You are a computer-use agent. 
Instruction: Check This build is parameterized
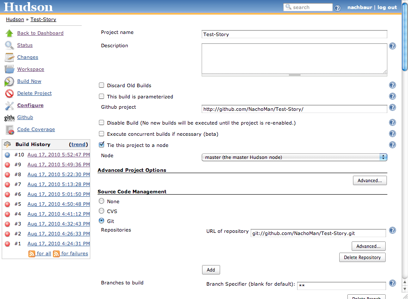click(101, 97)
